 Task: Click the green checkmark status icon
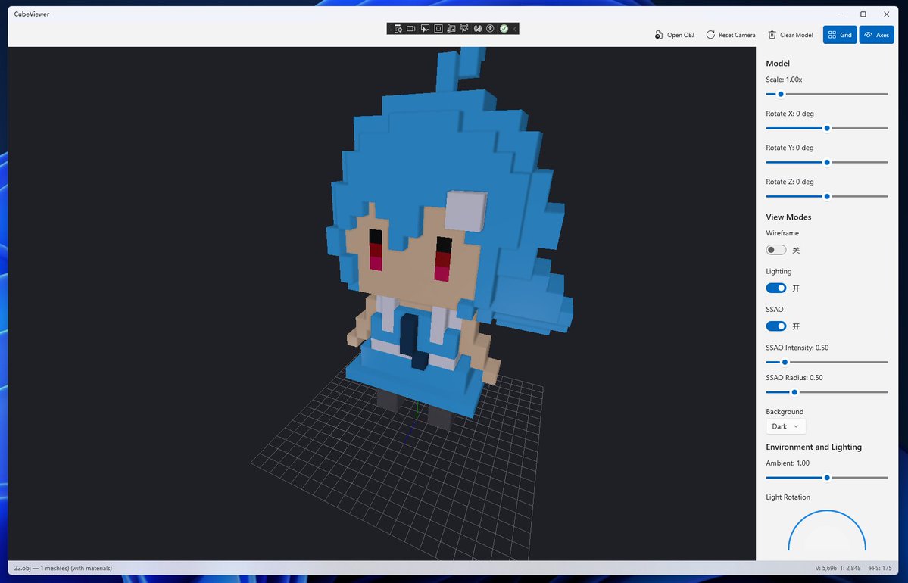point(504,28)
